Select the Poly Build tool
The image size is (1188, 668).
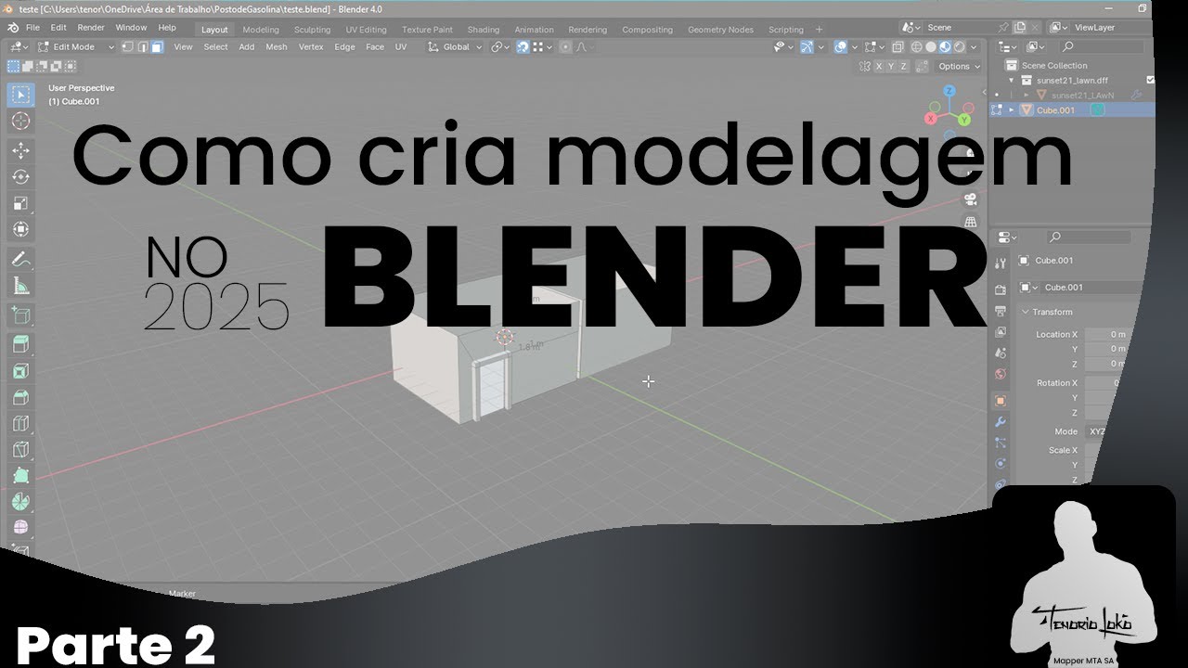point(20,475)
